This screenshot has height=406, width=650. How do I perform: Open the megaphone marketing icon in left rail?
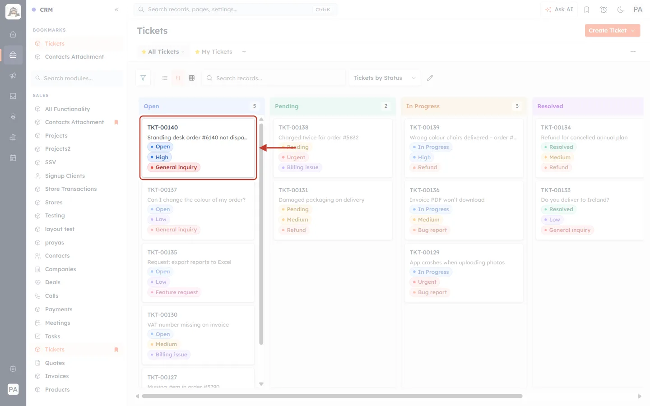13,75
